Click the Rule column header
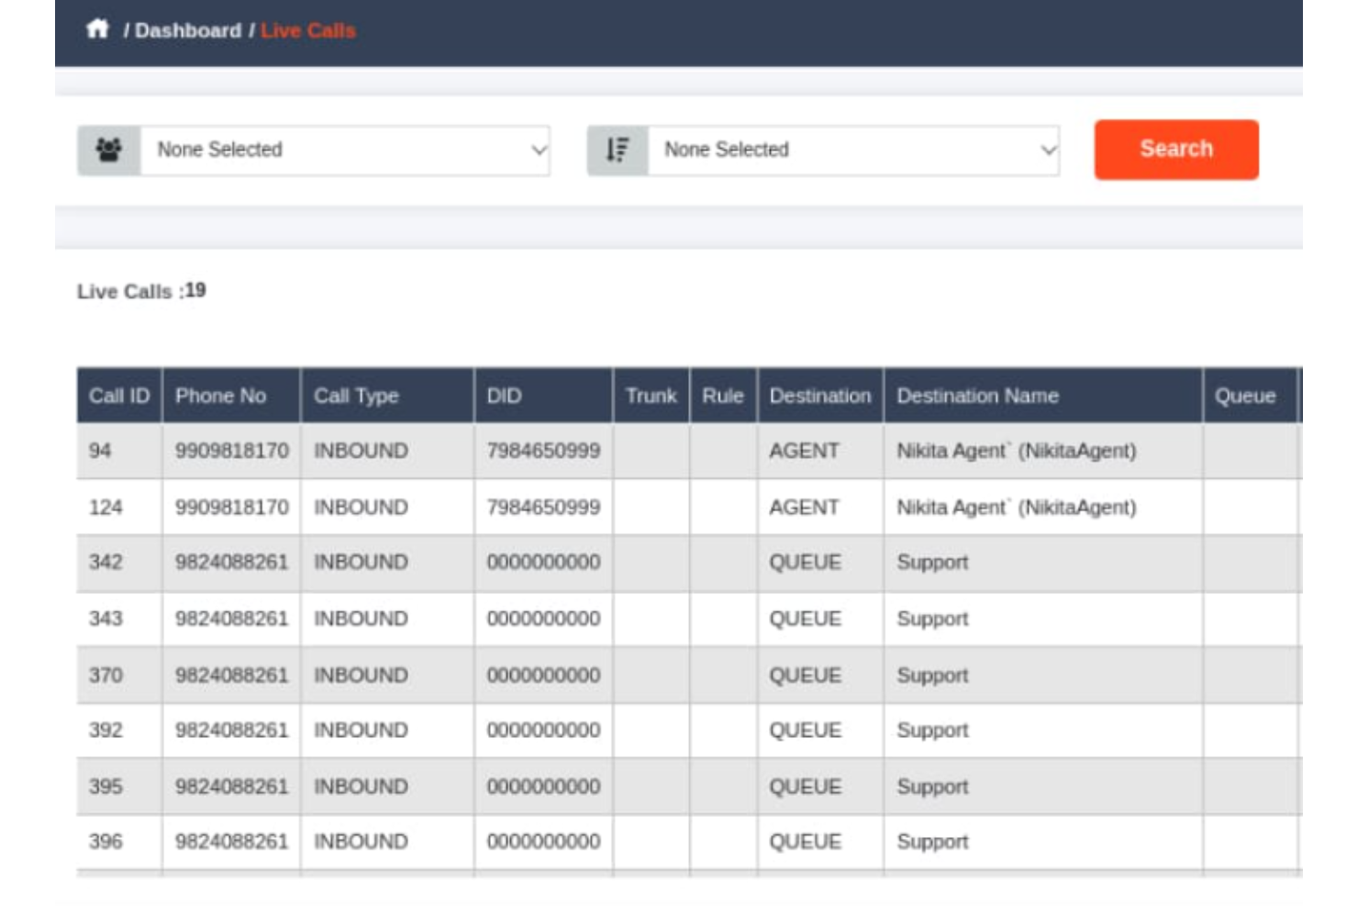The height and width of the screenshot is (906, 1358). 723,396
